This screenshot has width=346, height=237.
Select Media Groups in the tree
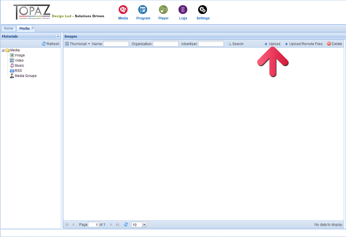pyautogui.click(x=25, y=76)
